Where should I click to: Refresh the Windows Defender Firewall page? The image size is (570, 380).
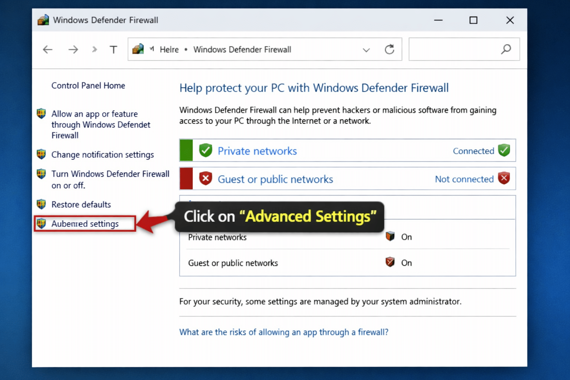click(x=389, y=49)
